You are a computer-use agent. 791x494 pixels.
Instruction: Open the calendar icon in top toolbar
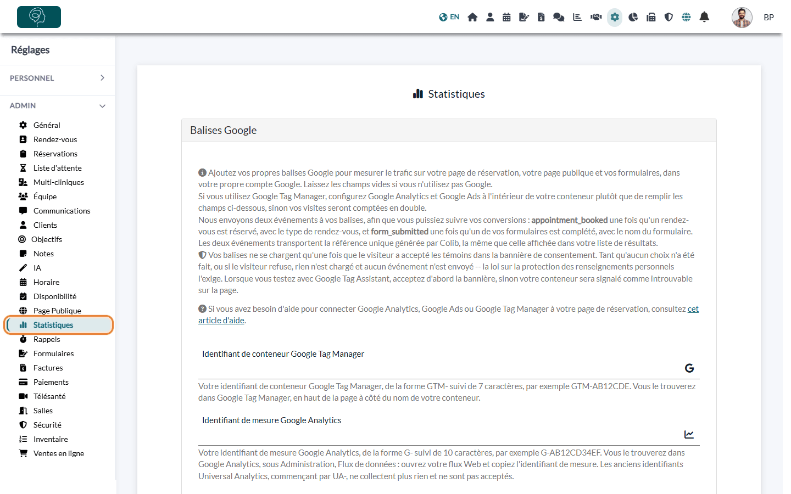[x=506, y=17]
